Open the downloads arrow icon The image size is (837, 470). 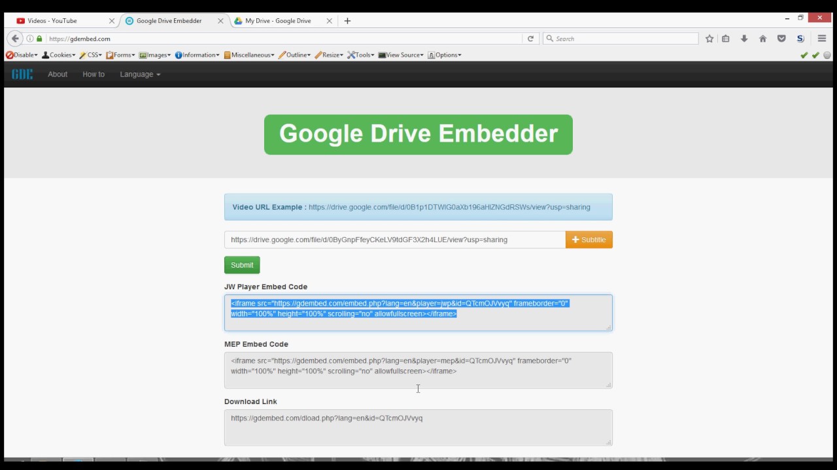[744, 39]
